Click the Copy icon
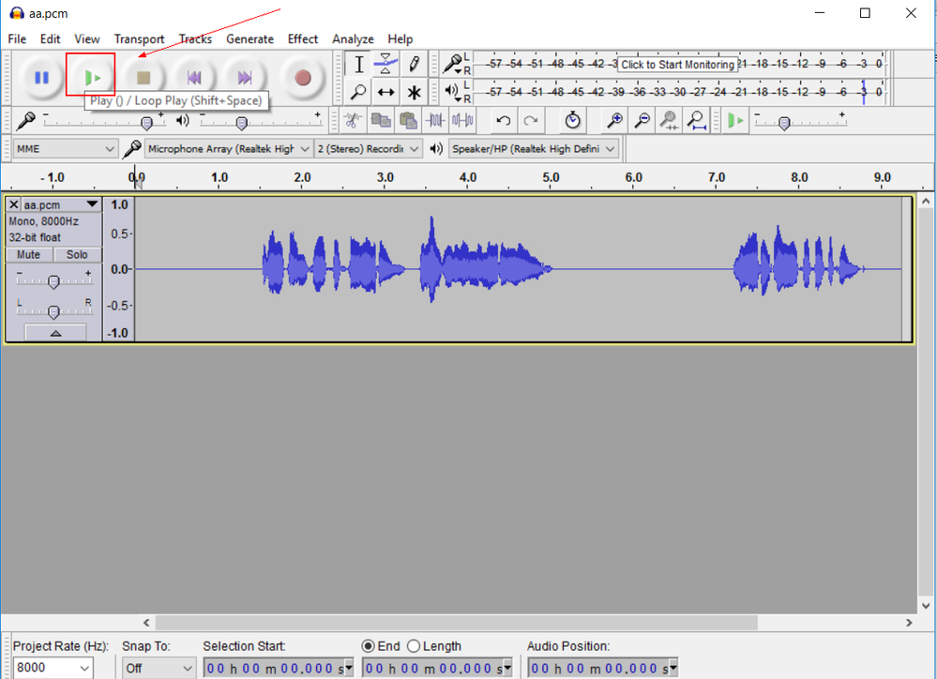 (x=381, y=121)
